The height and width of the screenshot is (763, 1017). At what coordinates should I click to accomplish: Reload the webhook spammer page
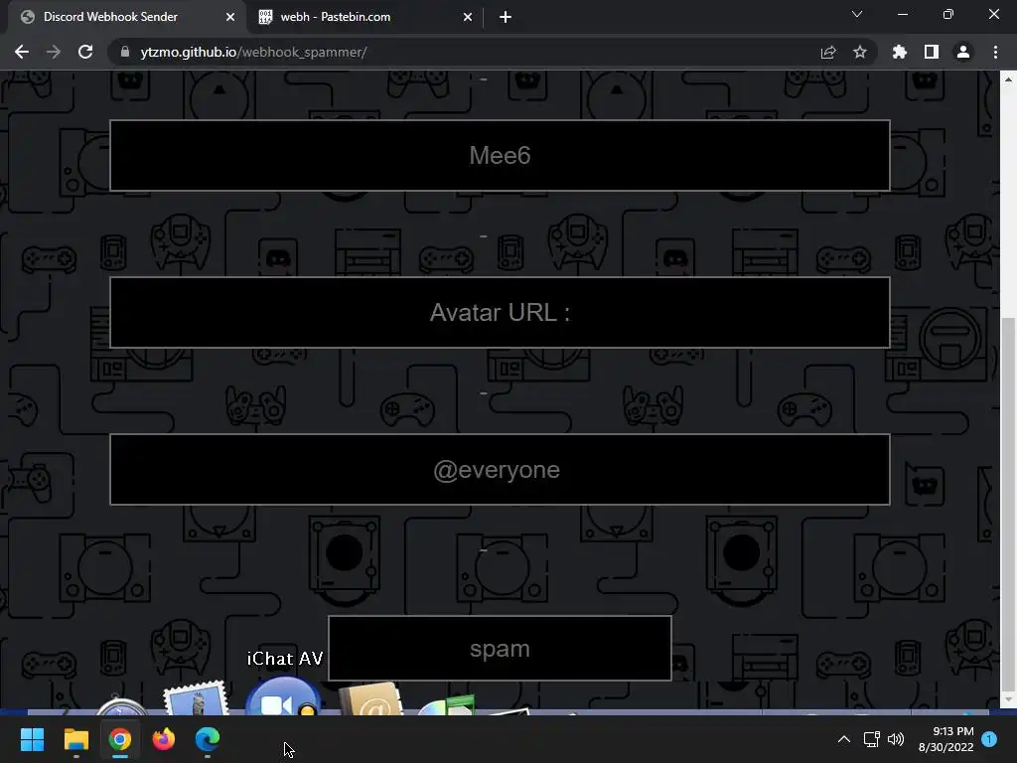[85, 52]
